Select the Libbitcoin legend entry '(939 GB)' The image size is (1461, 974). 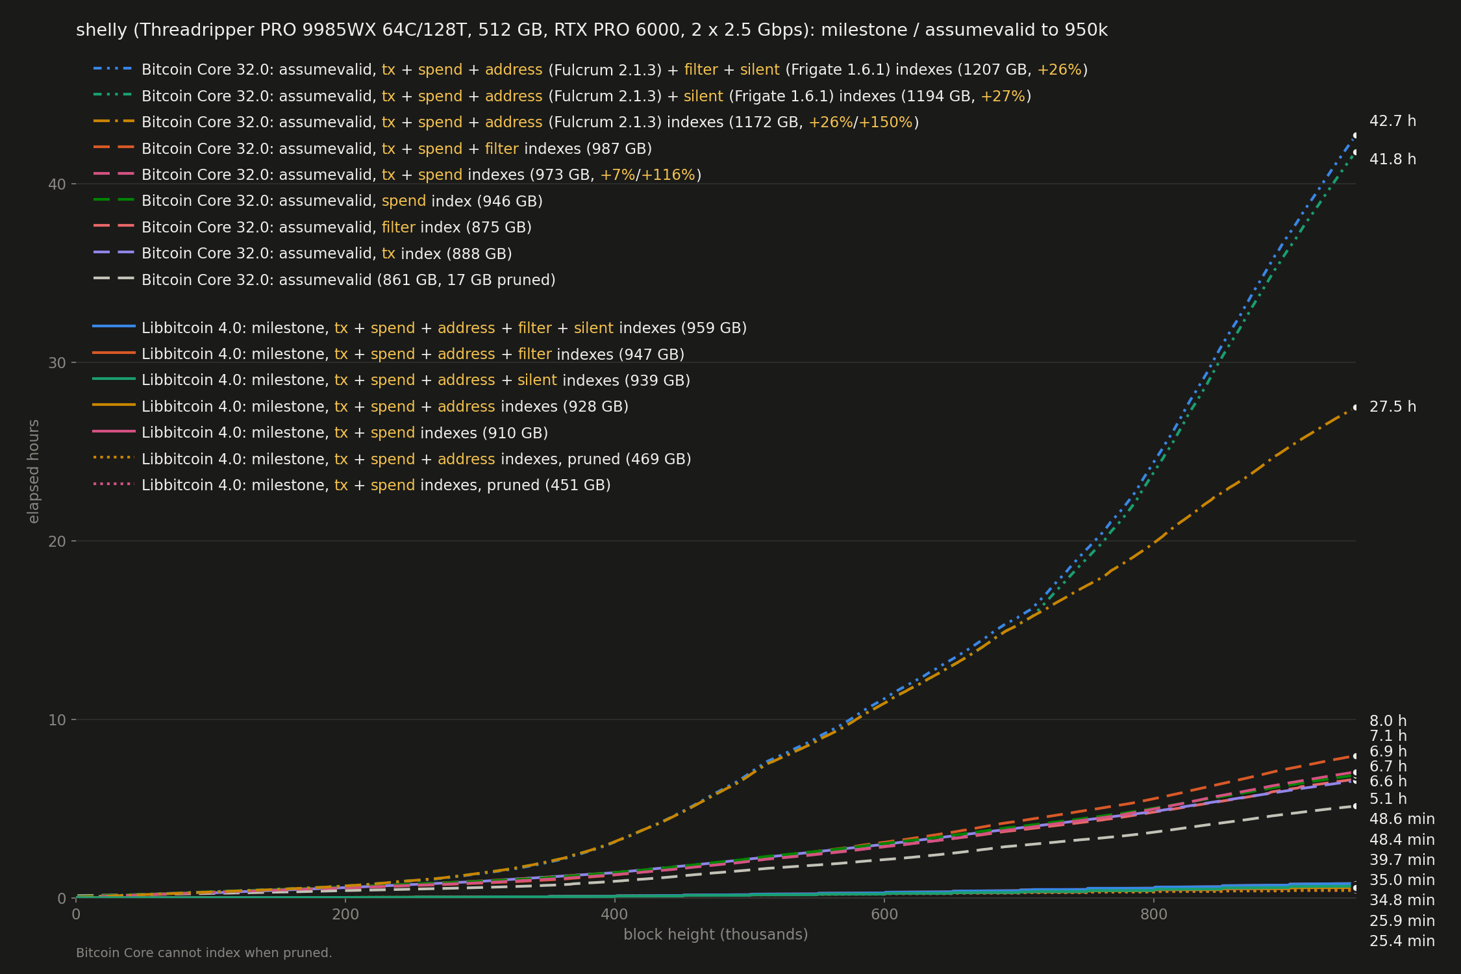(392, 381)
